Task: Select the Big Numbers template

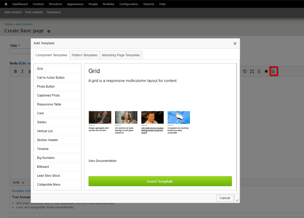Action: (58, 158)
